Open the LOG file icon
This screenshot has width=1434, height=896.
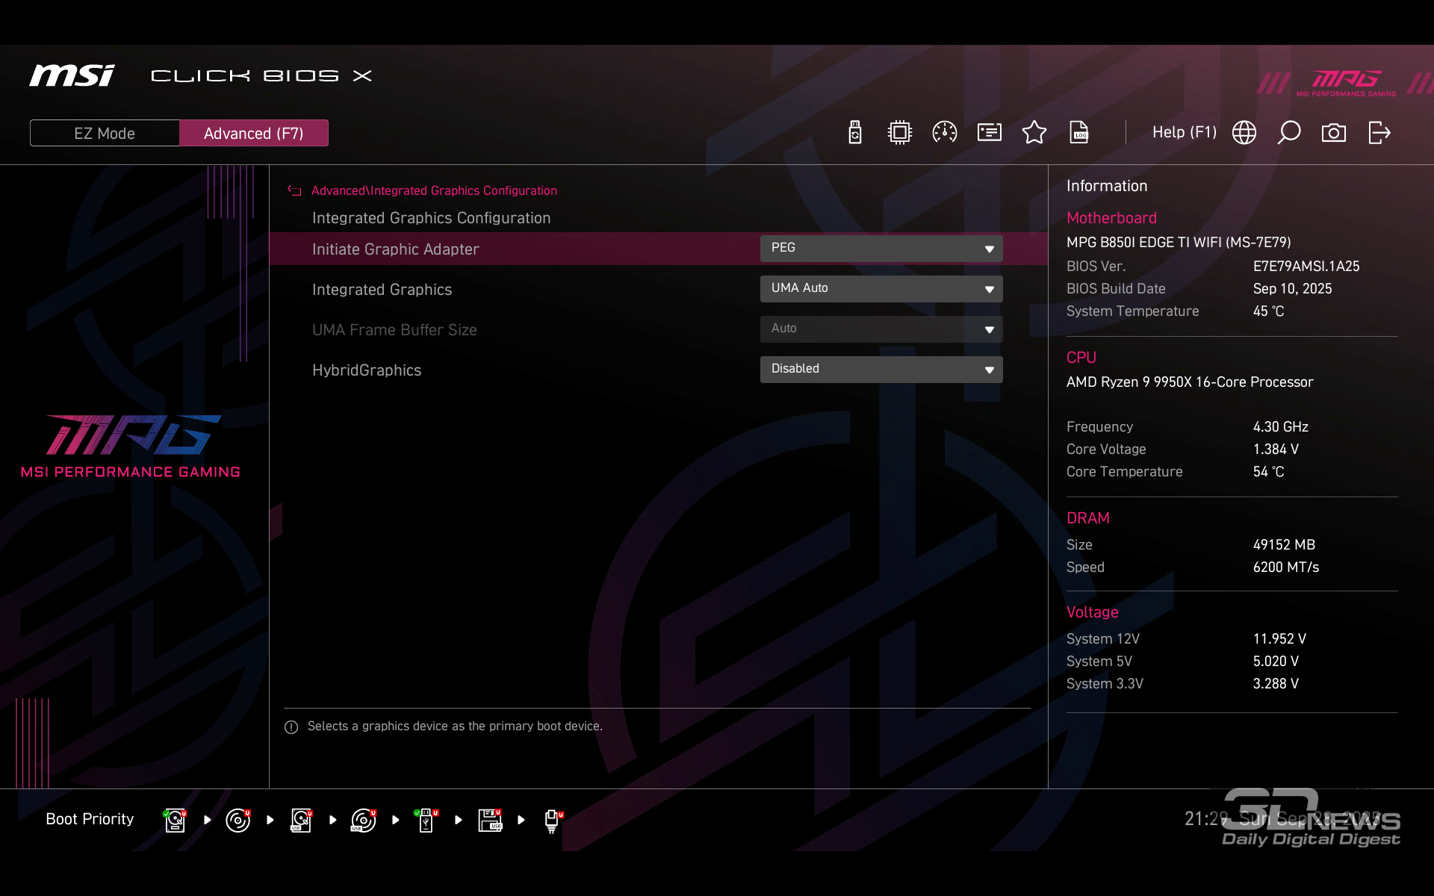click(x=1079, y=133)
